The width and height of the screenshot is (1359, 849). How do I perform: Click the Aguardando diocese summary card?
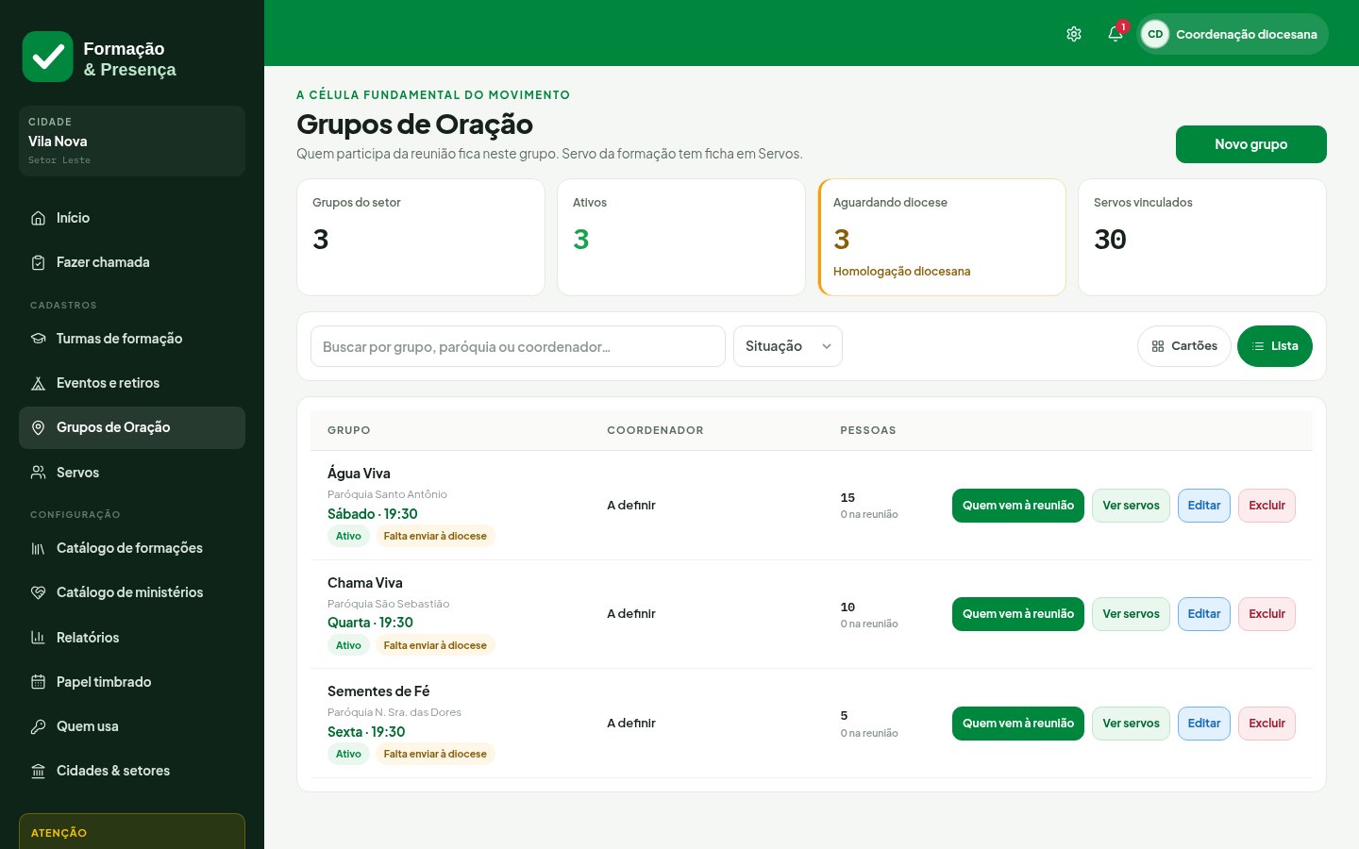click(942, 238)
